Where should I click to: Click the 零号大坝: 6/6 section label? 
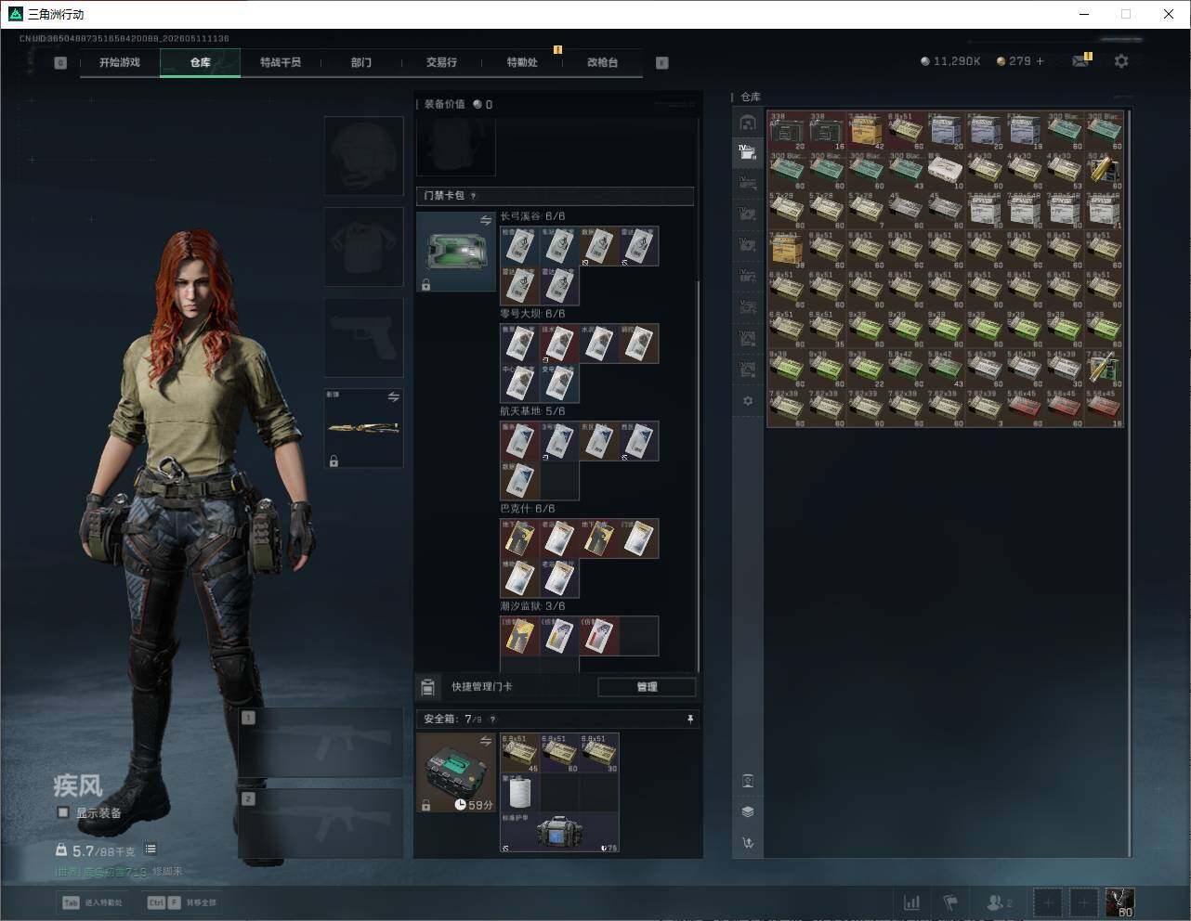tap(532, 314)
